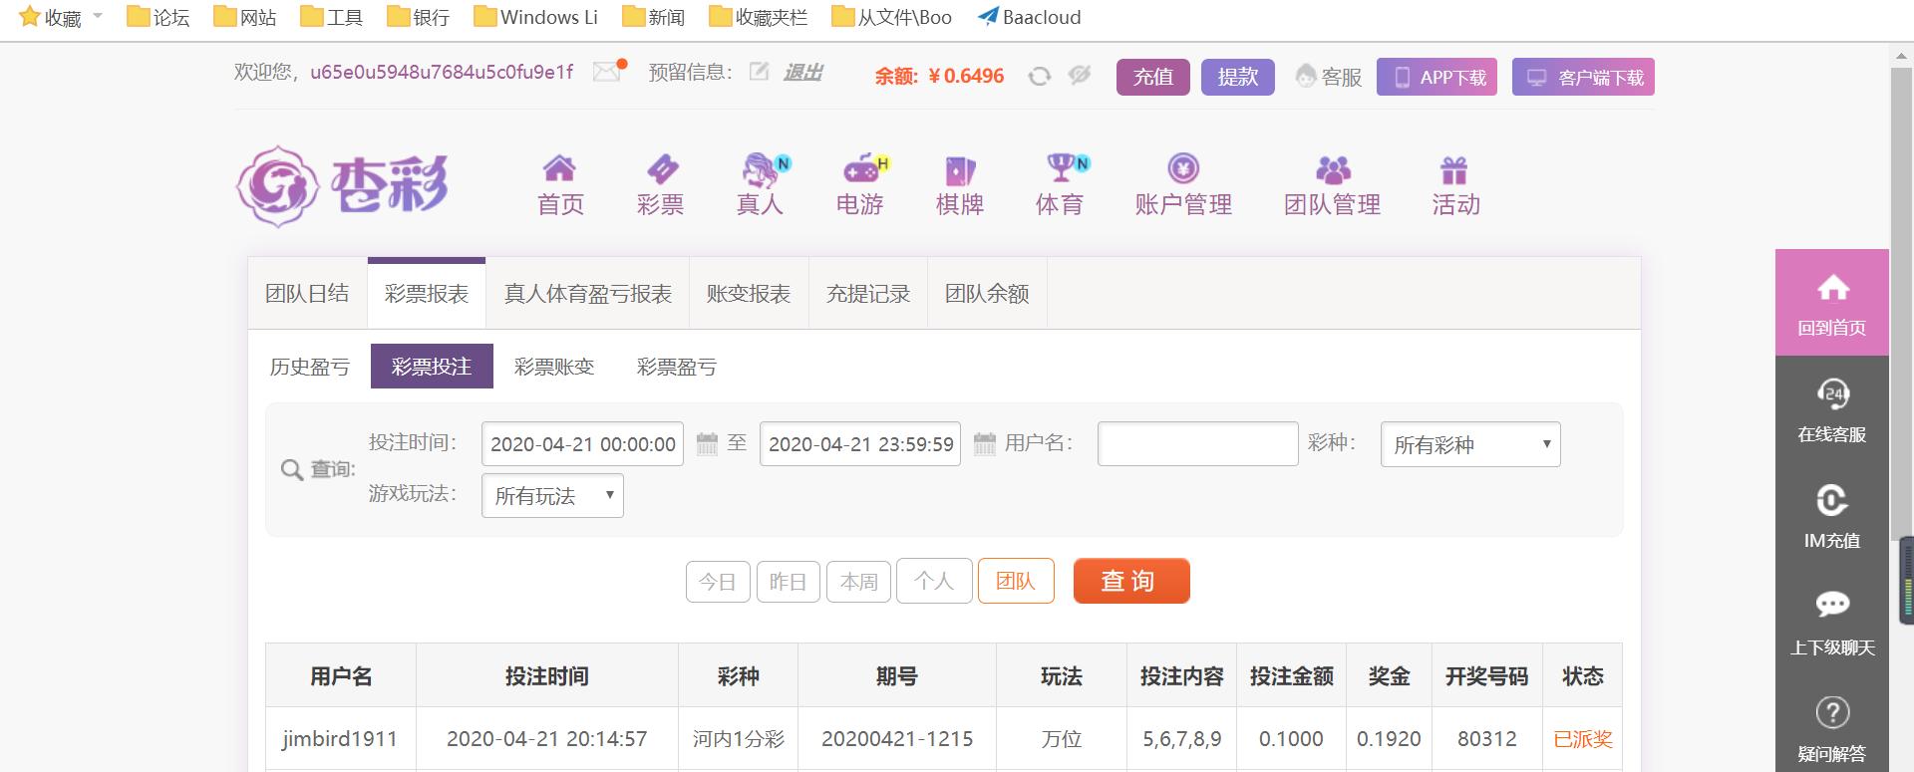The height and width of the screenshot is (772, 1914).
Task: Open the 首页 home nav icon
Action: pos(559,169)
